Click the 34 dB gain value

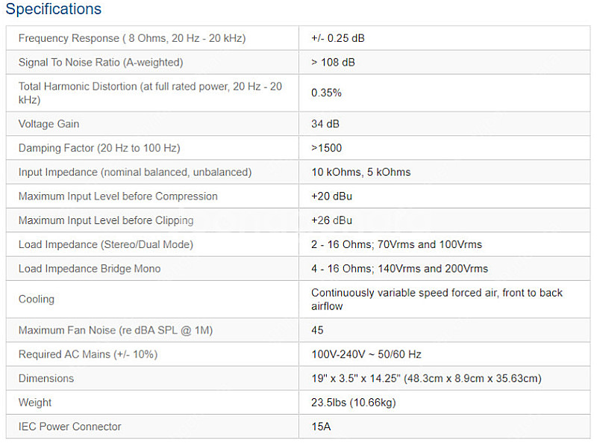click(325, 124)
